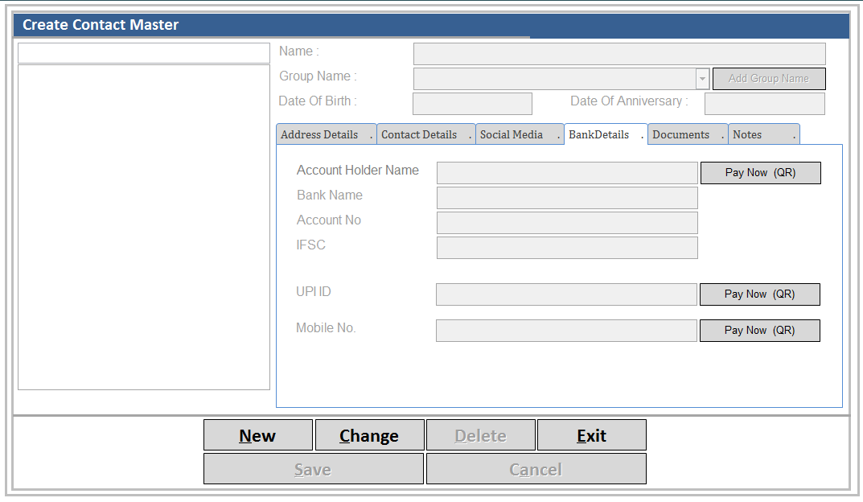Click Pay Now (QR) next to UPI ID
The width and height of the screenshot is (863, 502).
[x=759, y=294]
